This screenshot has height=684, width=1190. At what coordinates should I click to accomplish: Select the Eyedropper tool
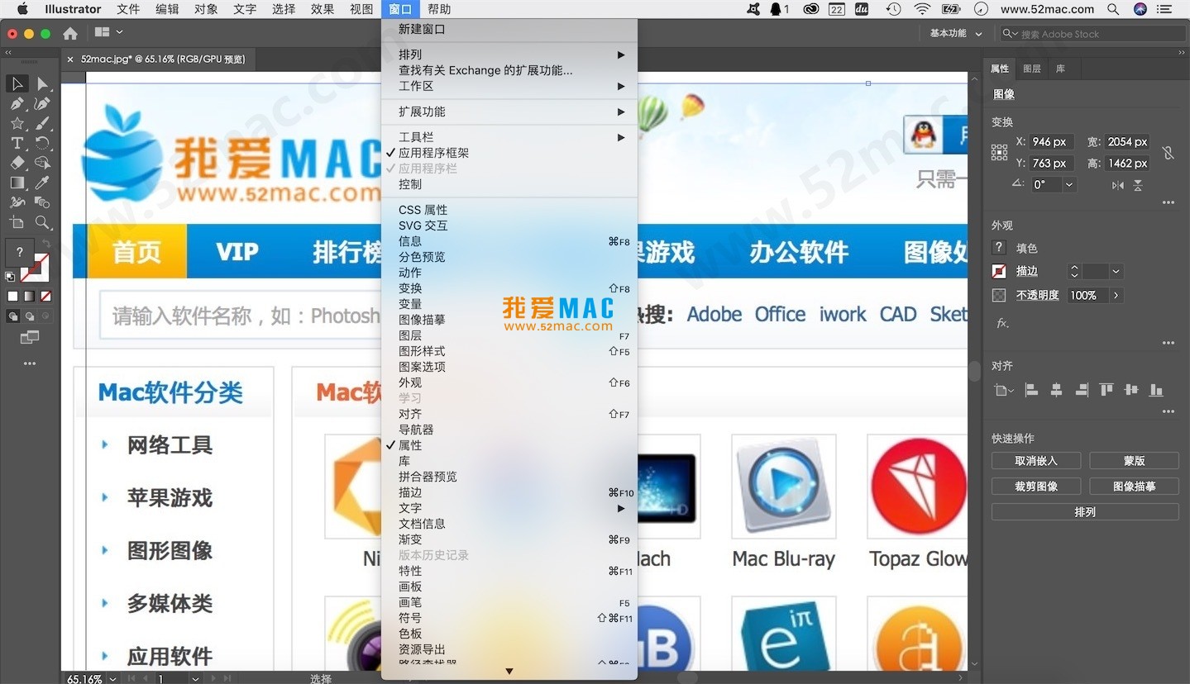click(x=42, y=183)
